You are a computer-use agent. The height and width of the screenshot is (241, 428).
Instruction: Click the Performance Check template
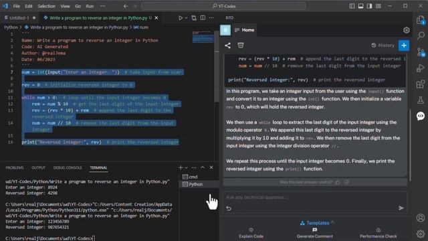coord(379,233)
